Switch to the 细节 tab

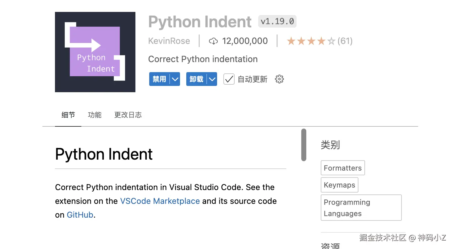click(68, 115)
